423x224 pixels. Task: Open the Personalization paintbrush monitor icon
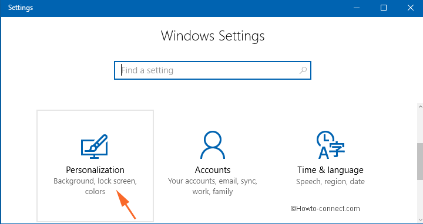95,147
